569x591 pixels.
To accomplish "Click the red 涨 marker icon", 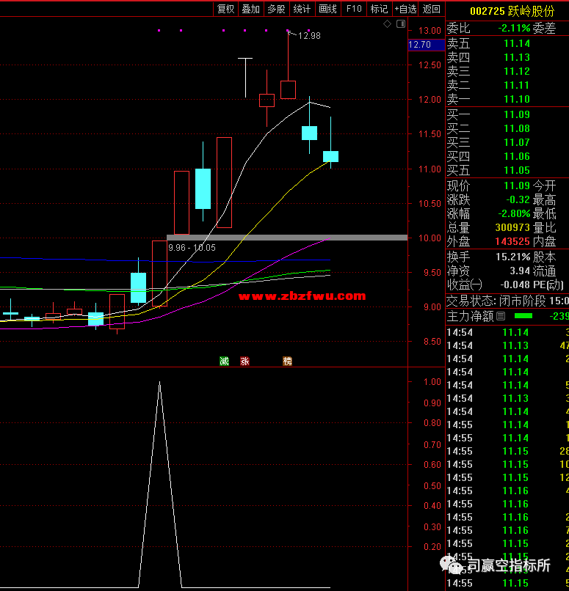I will point(245,361).
